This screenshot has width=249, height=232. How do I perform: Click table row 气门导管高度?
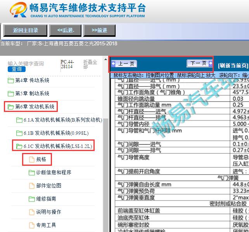[182, 160]
